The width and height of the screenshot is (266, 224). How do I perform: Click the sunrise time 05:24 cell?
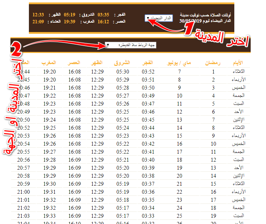click(123, 128)
